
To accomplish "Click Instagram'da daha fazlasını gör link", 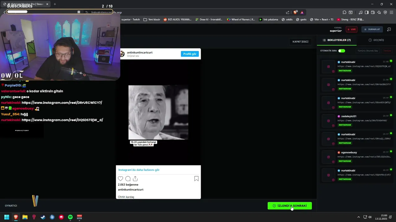I will [x=139, y=170].
